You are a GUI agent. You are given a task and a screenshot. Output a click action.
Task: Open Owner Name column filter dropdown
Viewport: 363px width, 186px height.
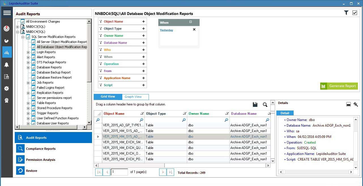point(227,114)
